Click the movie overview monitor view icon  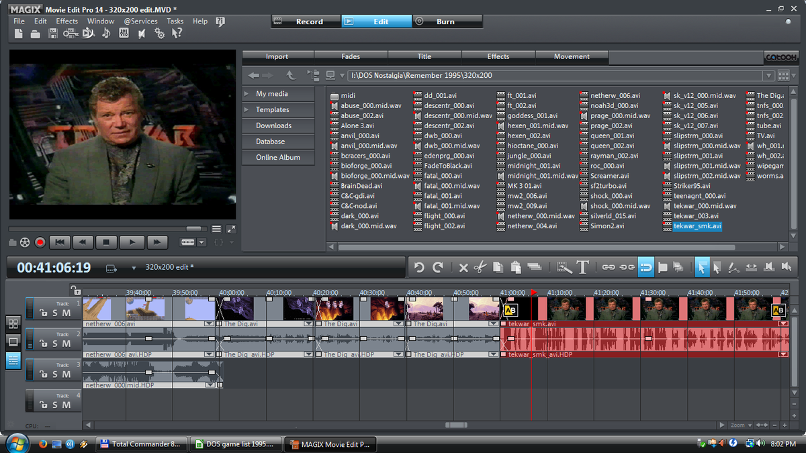[13, 342]
